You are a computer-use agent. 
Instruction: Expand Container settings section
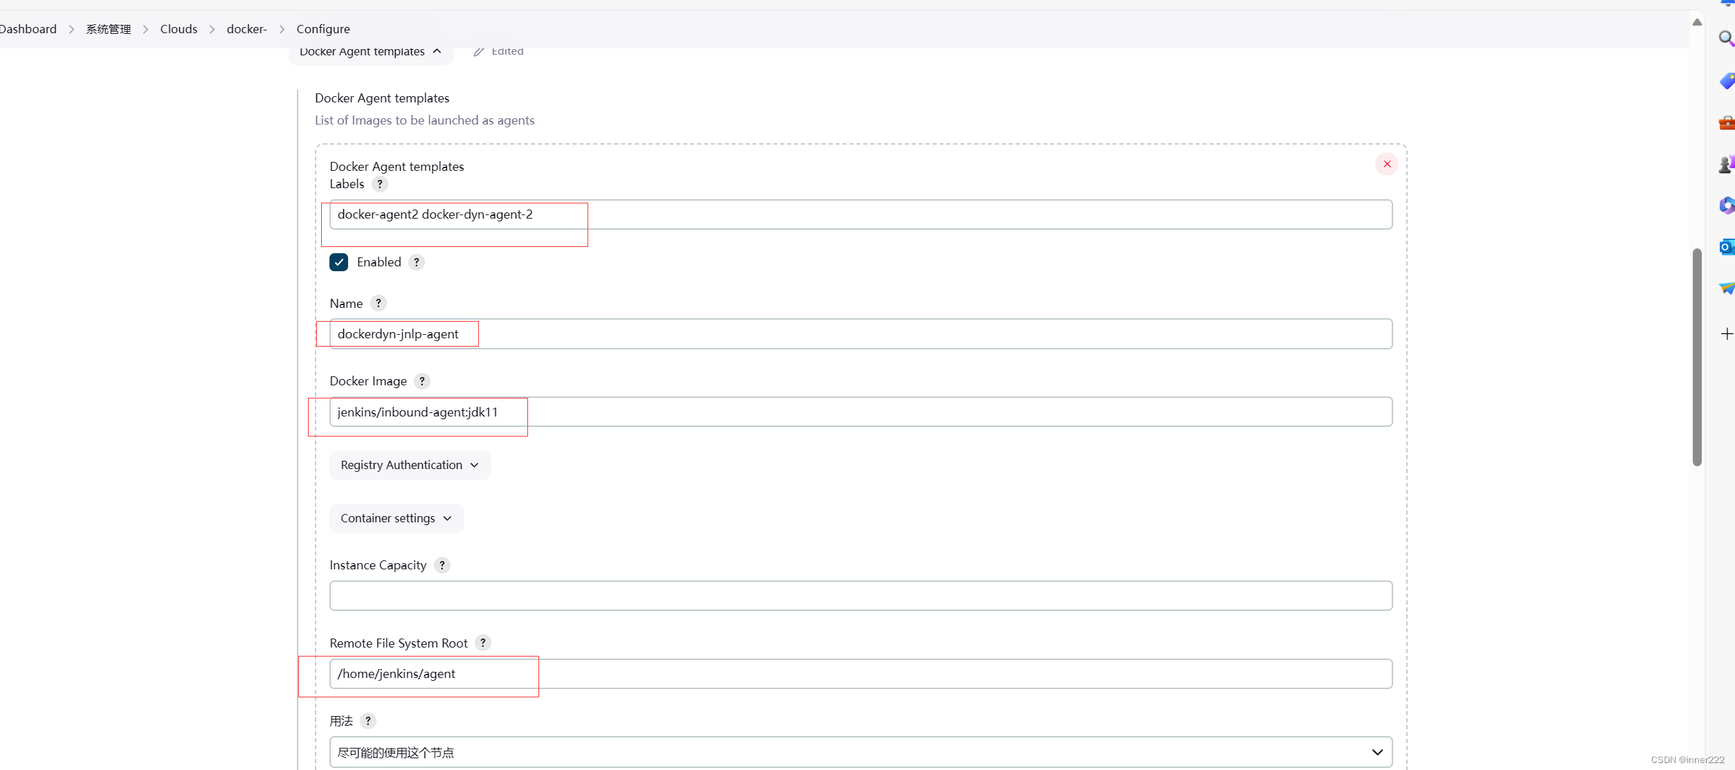tap(396, 518)
